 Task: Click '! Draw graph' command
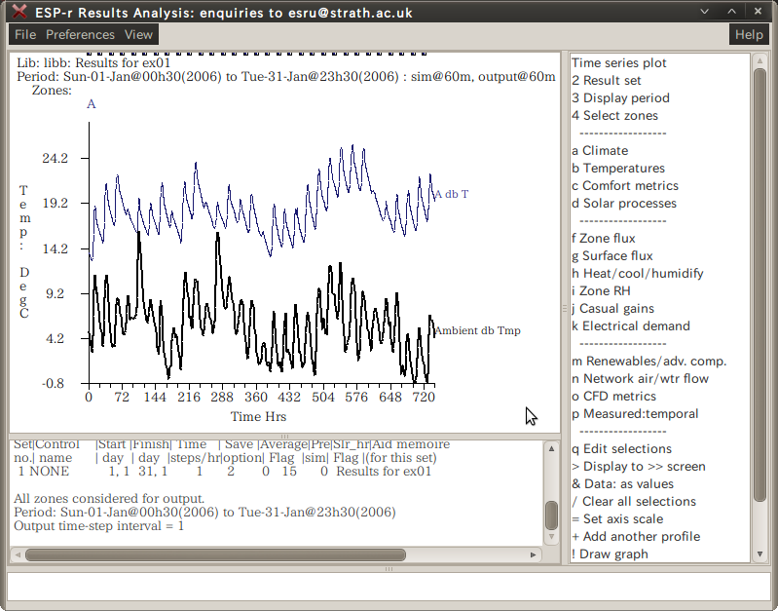[611, 554]
